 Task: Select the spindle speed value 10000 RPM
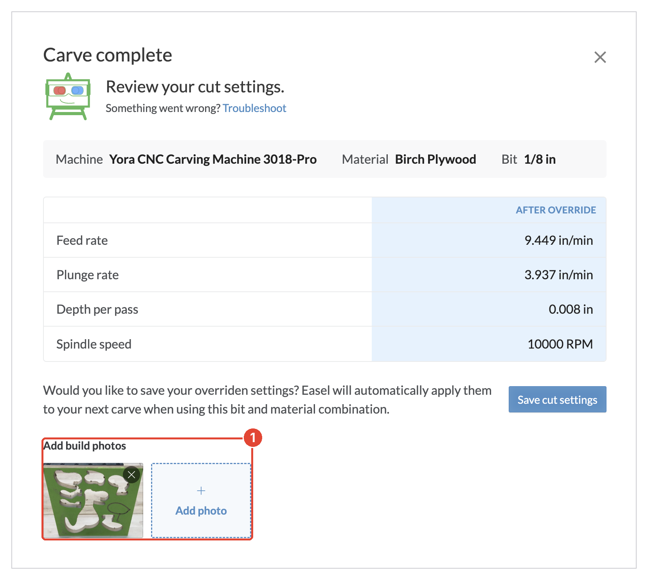click(x=560, y=344)
